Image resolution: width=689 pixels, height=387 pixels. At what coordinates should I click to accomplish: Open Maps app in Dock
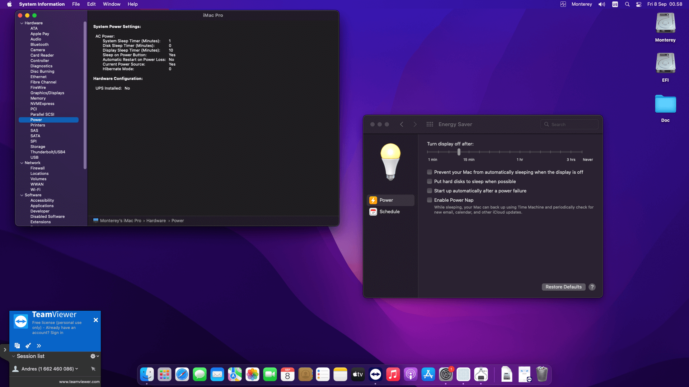click(235, 374)
